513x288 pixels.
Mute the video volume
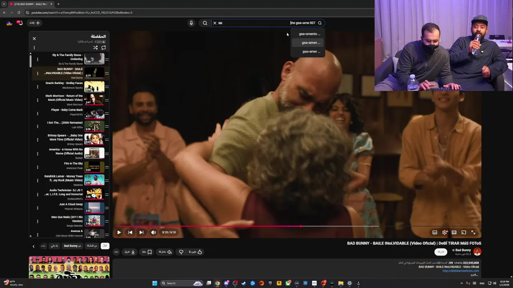[153, 232]
